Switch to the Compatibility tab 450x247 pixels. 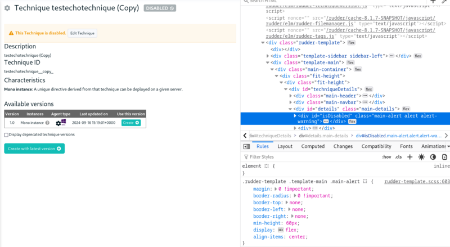point(376,146)
